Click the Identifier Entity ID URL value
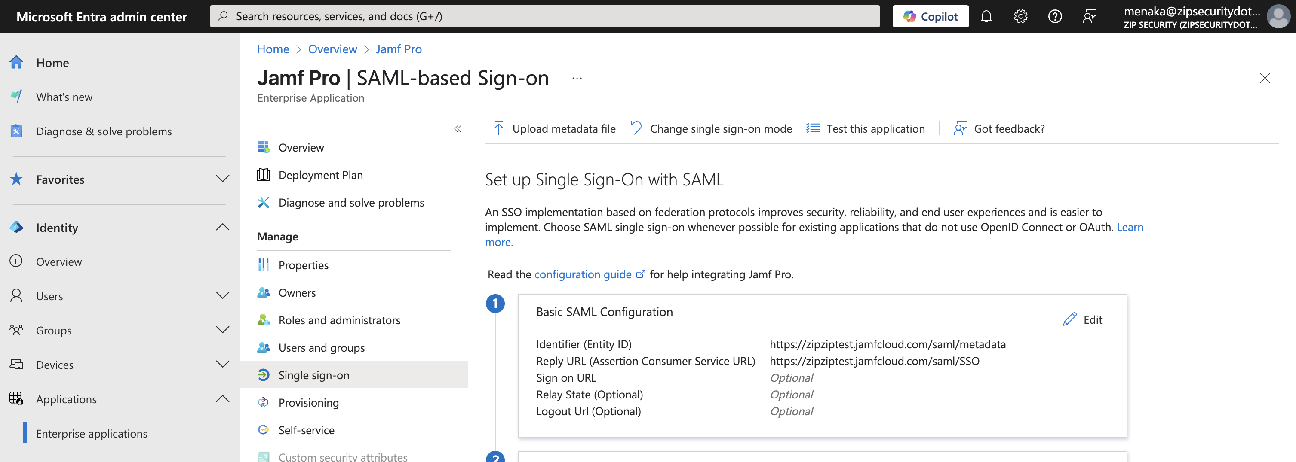Image resolution: width=1296 pixels, height=462 pixels. [x=888, y=344]
